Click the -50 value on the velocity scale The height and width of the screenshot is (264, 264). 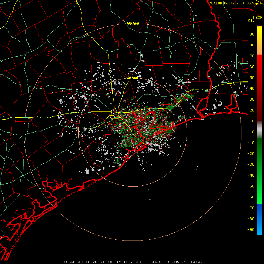click(x=251, y=186)
